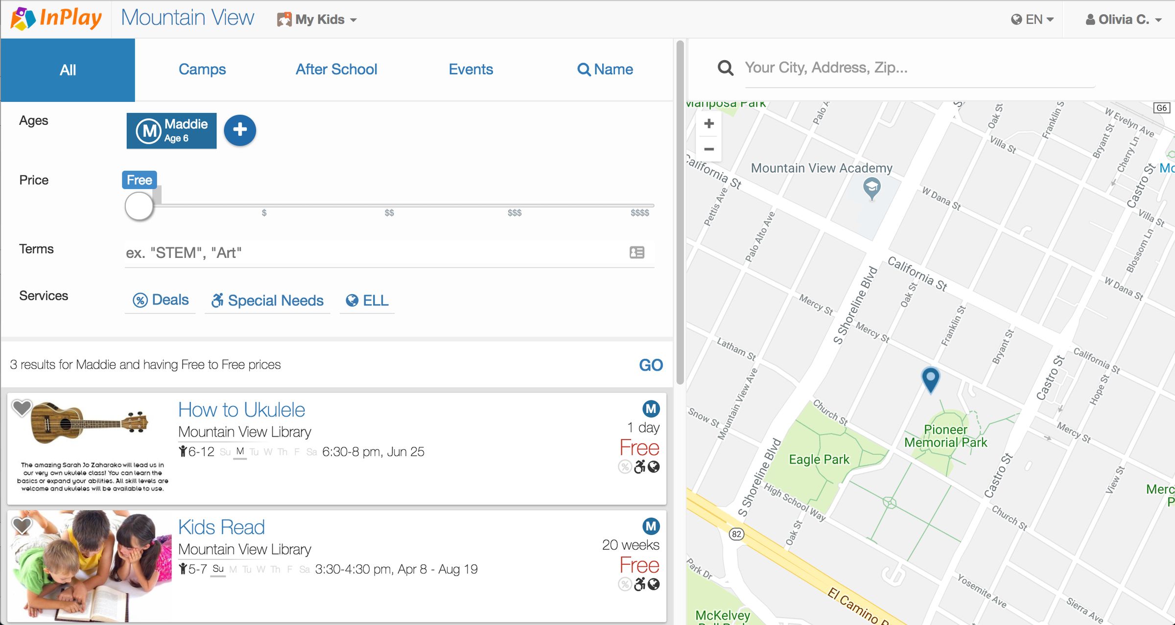Click the Terms list icon

coord(636,253)
